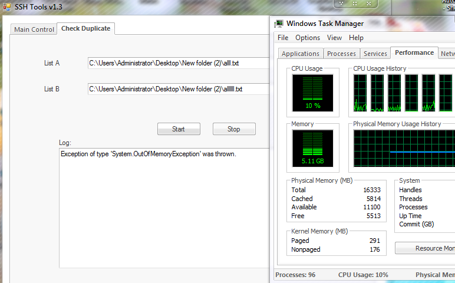Viewport: 455px width, 283px height.
Task: Open the Networking tab in Task Manager
Action: coord(447,54)
